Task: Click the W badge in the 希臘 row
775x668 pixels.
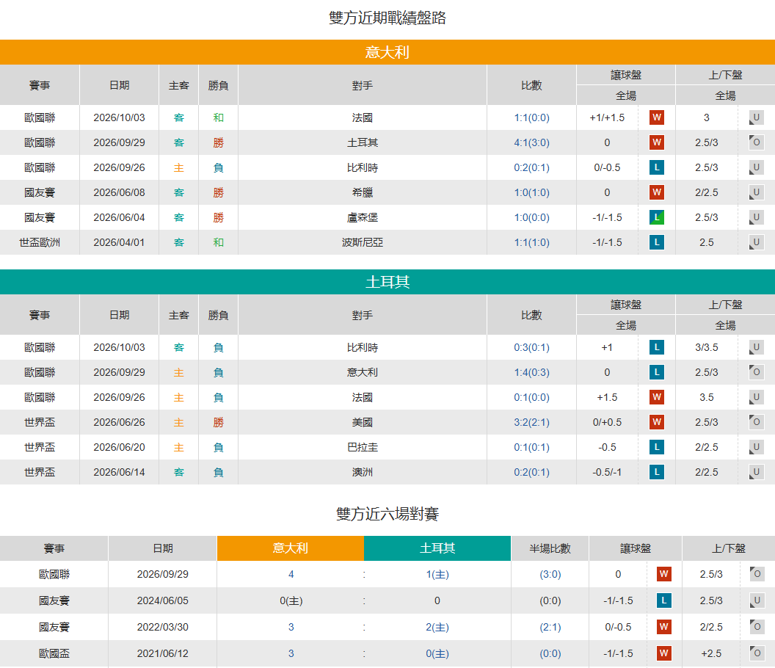Action: [x=656, y=192]
